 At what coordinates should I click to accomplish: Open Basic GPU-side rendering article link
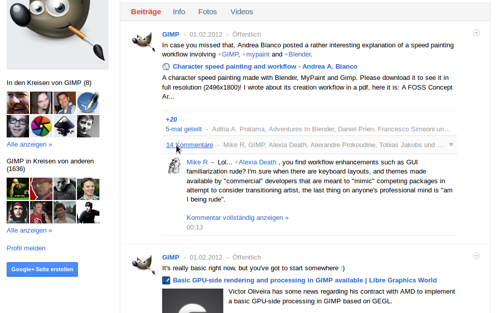pyautogui.click(x=304, y=280)
